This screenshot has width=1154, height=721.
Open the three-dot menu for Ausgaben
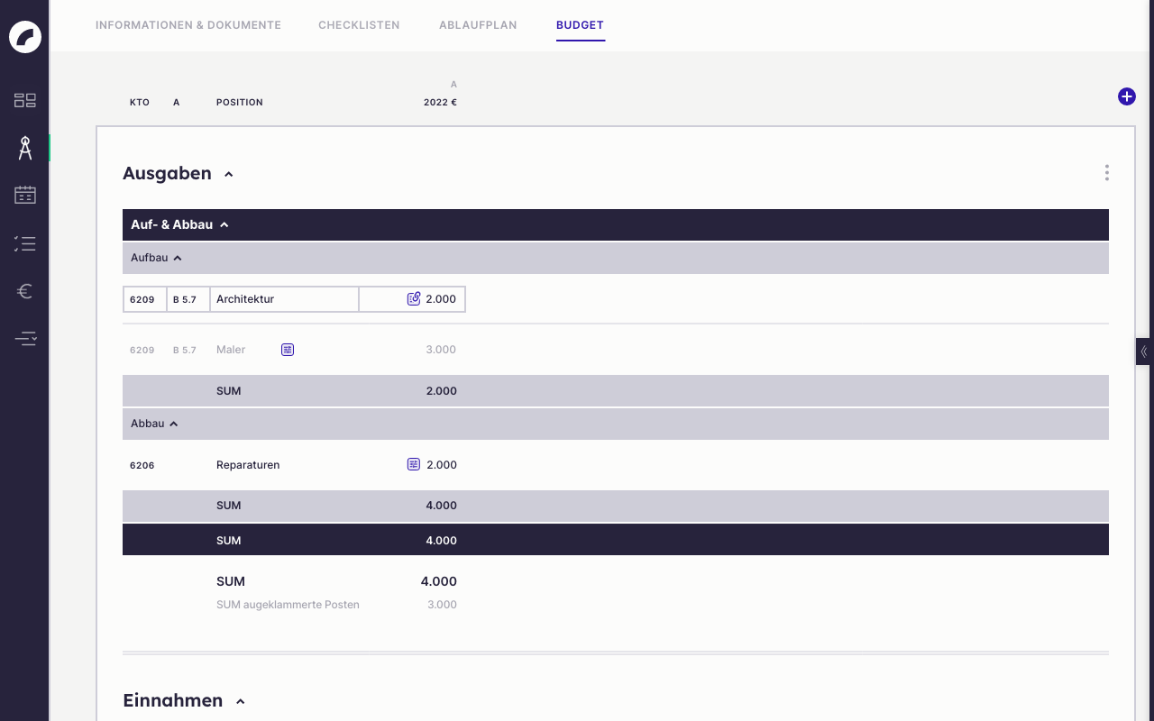[1106, 173]
